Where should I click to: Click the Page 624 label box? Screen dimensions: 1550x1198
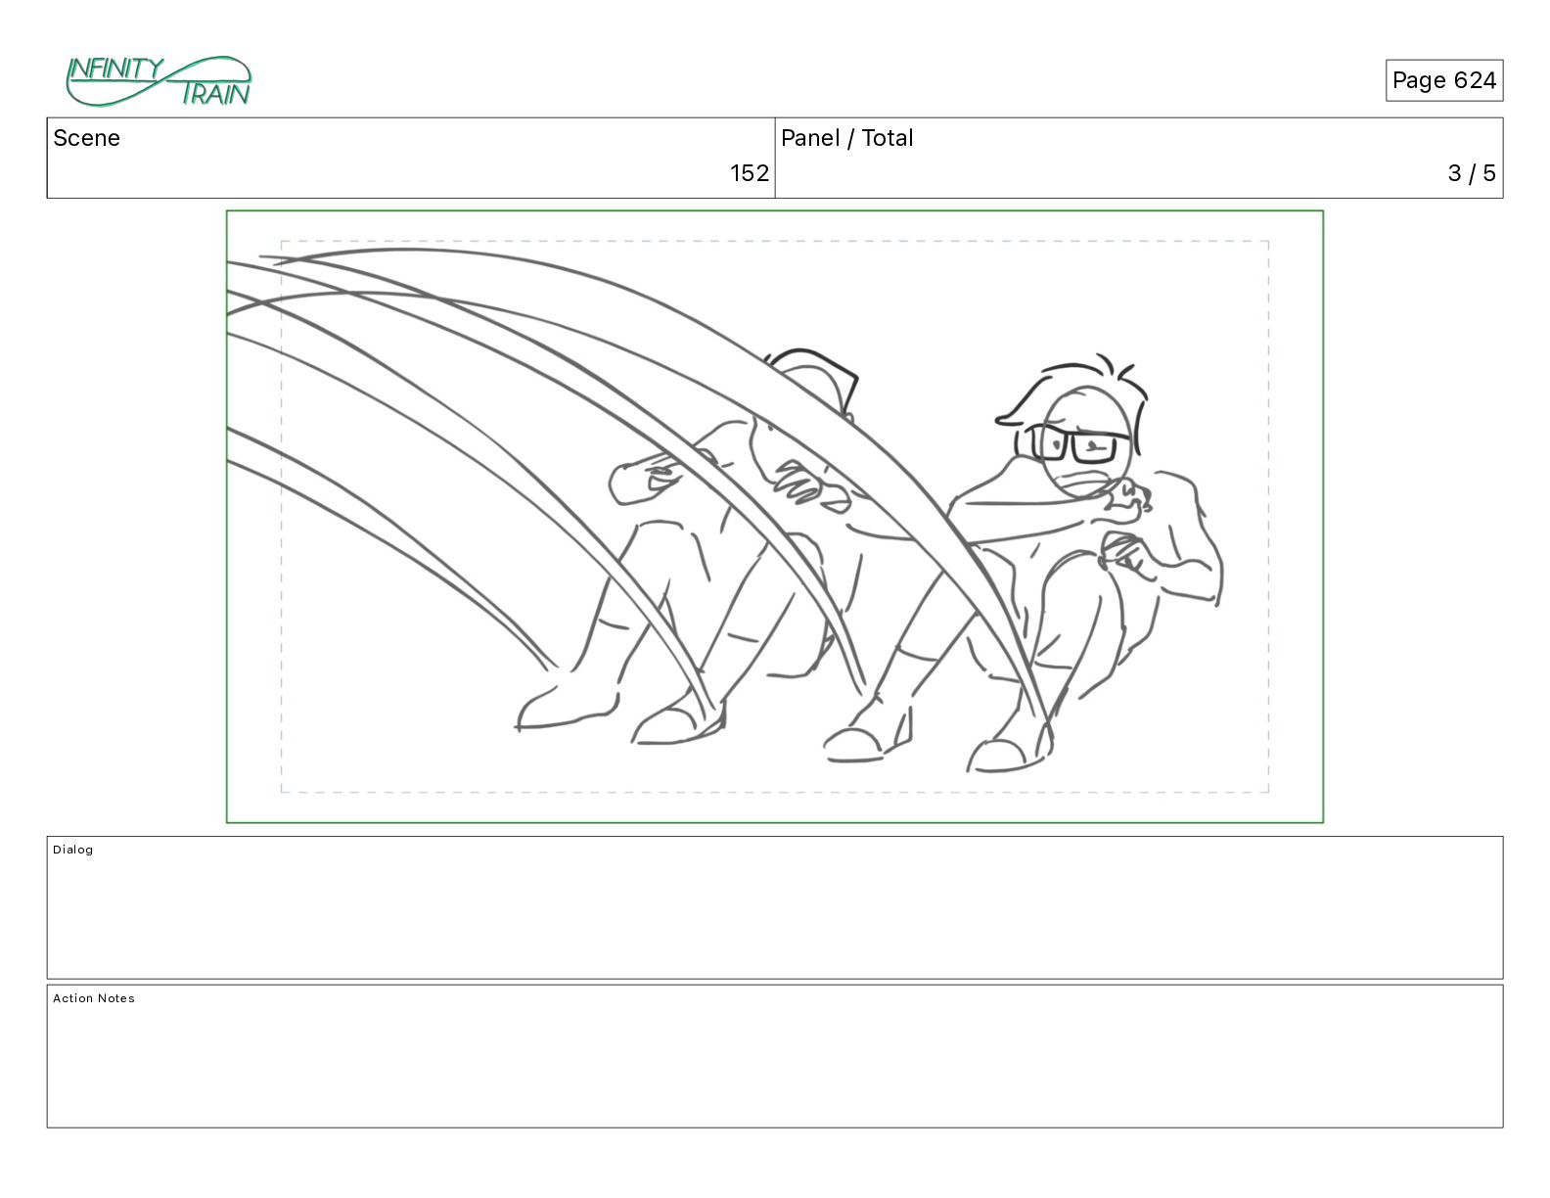point(1443,80)
